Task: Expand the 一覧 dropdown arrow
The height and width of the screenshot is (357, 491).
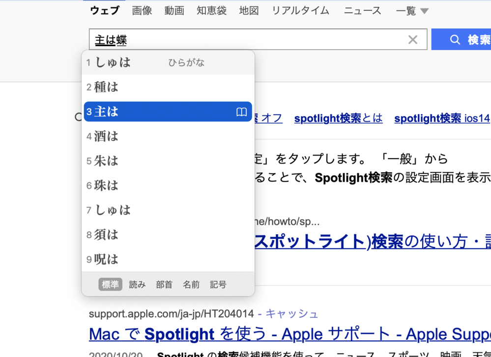Action: [x=425, y=11]
